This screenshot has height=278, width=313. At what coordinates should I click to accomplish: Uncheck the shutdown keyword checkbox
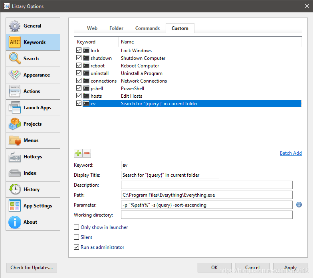79,57
